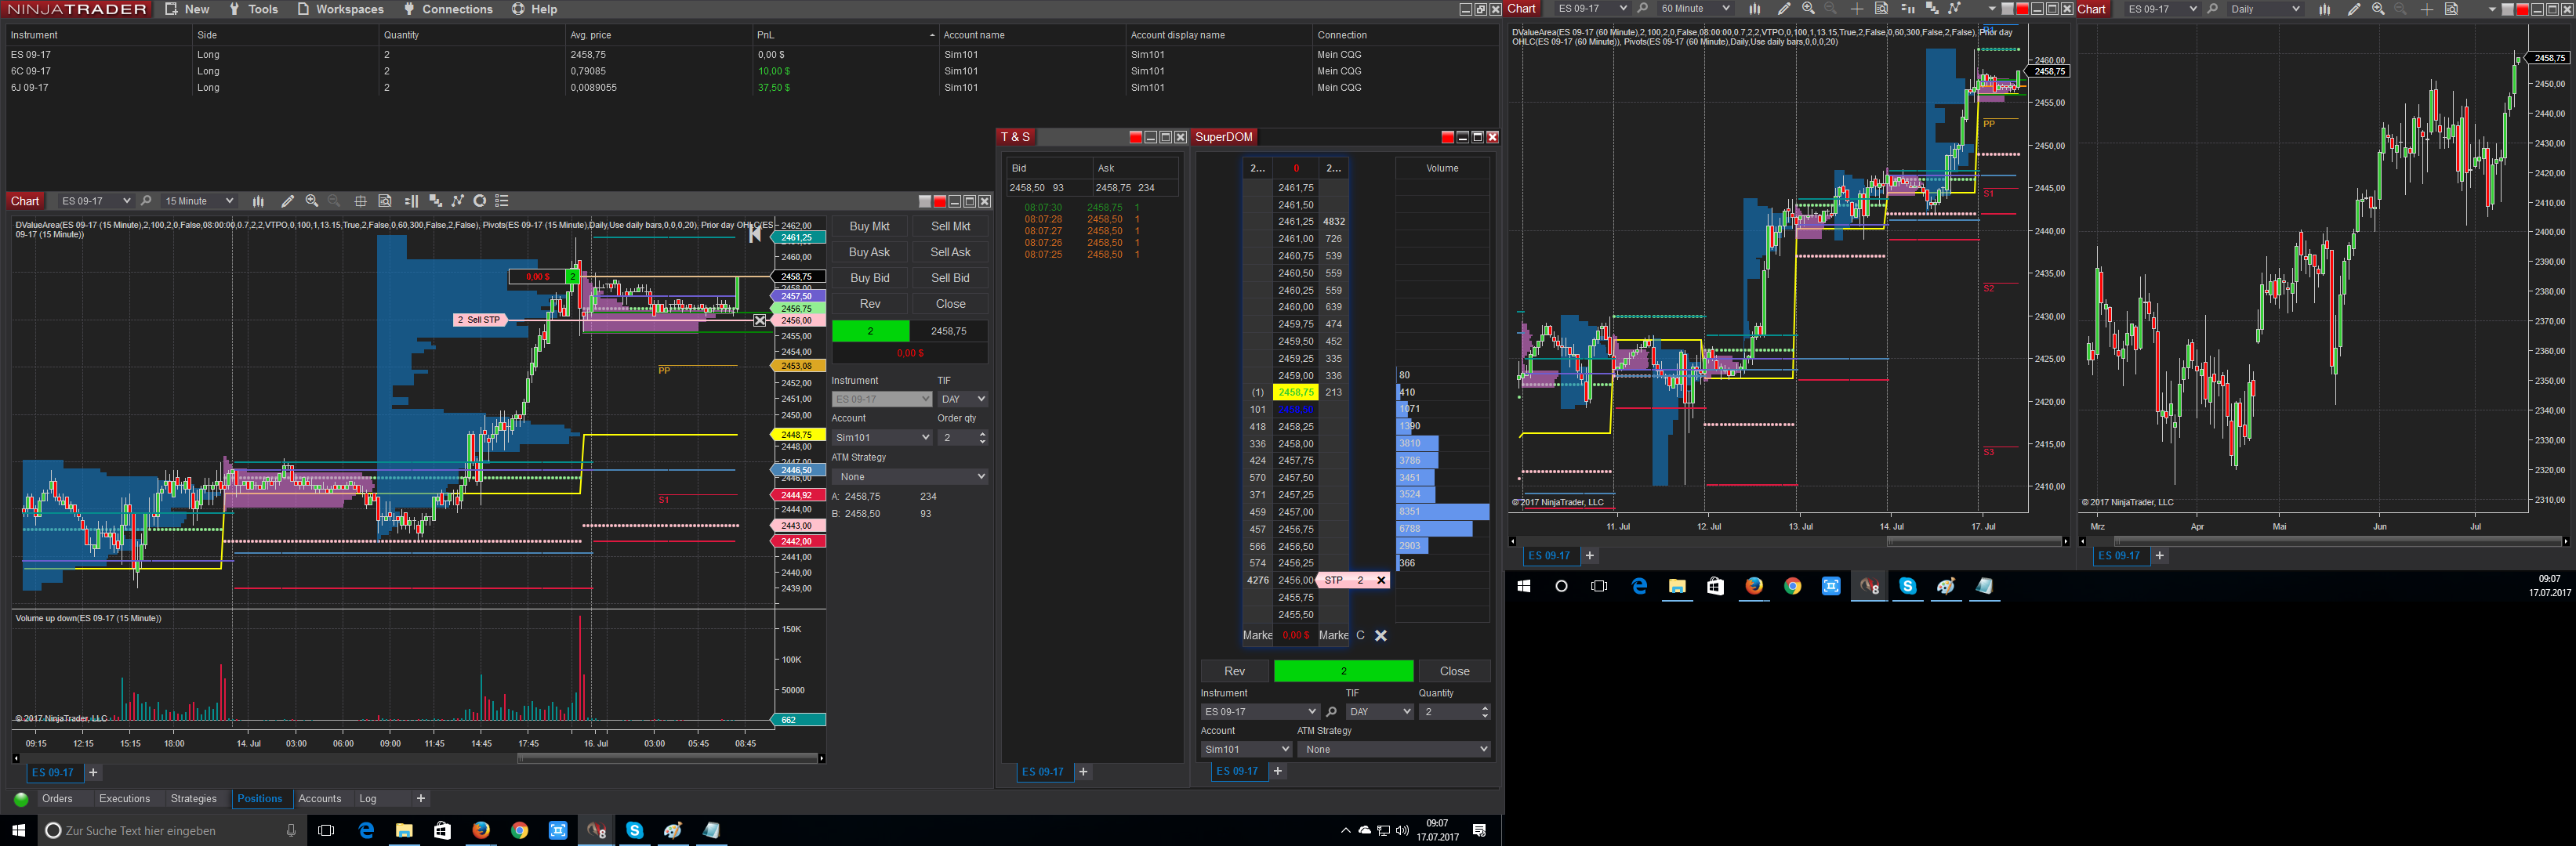This screenshot has height=846, width=2576.
Task: Open Skype from the Windows taskbar
Action: tap(634, 830)
